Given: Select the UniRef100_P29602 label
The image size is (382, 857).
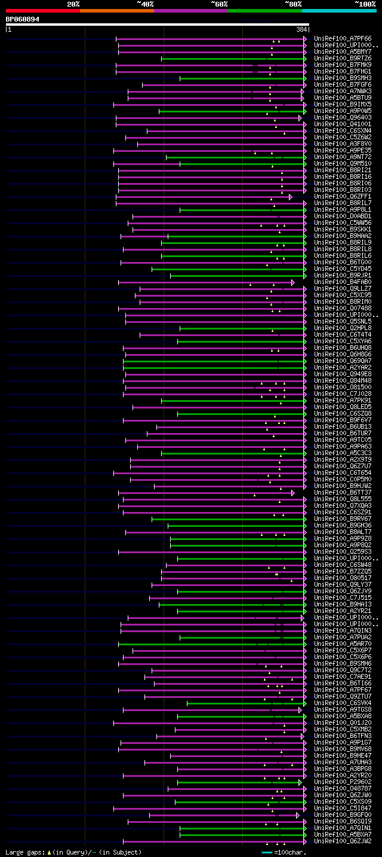Looking at the screenshot, I should click(343, 782).
